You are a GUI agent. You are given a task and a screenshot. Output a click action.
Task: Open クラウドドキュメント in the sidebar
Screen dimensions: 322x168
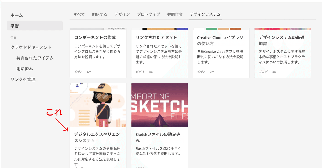point(31,47)
